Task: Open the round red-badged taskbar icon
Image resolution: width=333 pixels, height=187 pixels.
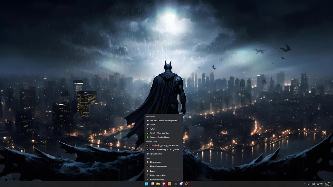Action: (187, 184)
